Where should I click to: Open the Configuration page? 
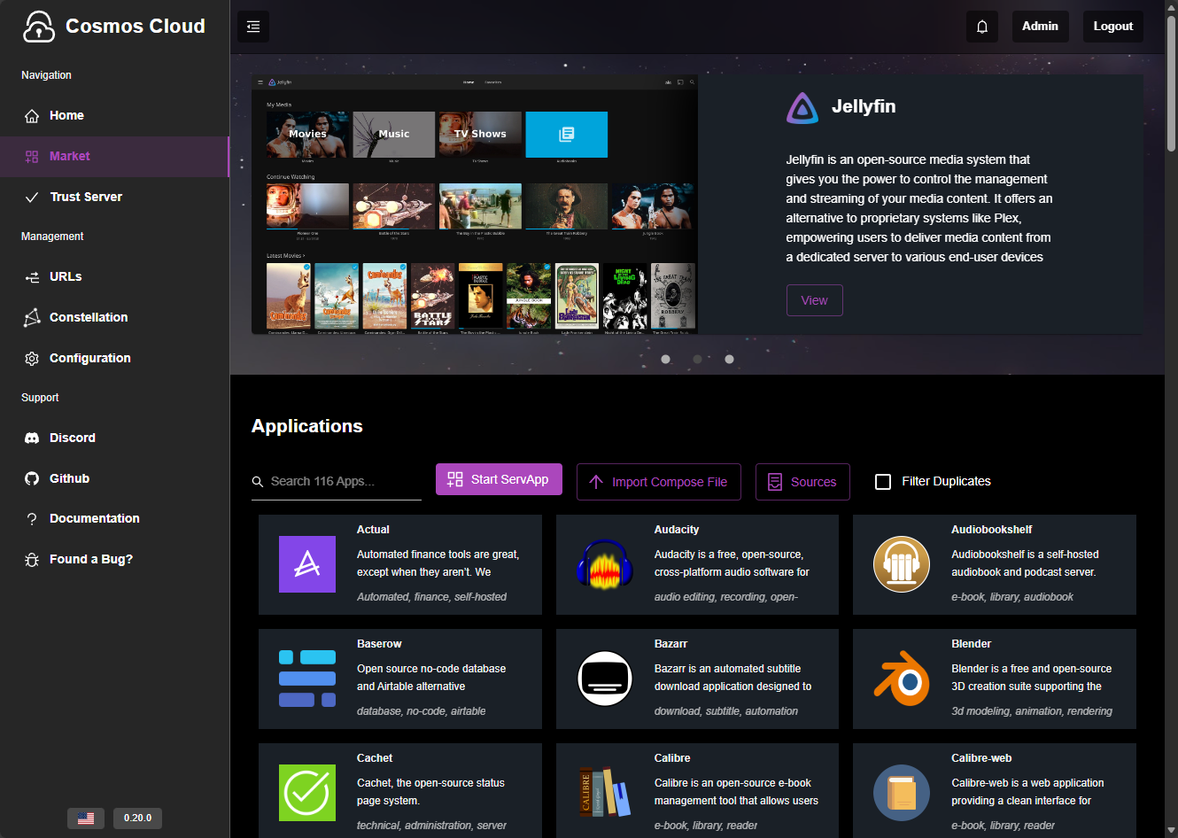[115, 359]
